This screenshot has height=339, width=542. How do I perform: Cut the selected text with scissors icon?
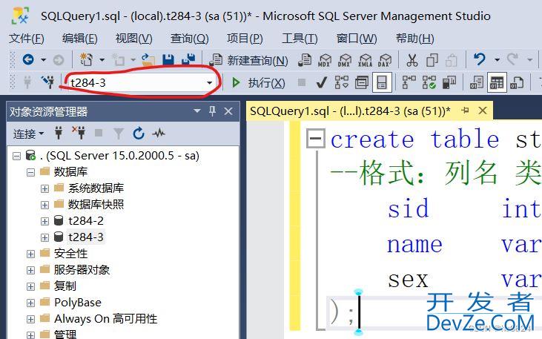pyautogui.click(x=412, y=60)
